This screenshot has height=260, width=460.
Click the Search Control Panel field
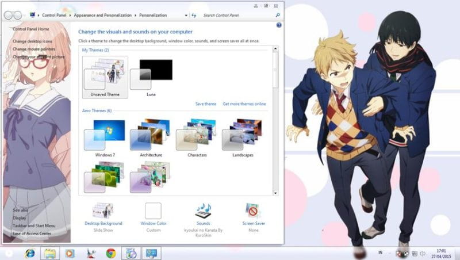238,16
